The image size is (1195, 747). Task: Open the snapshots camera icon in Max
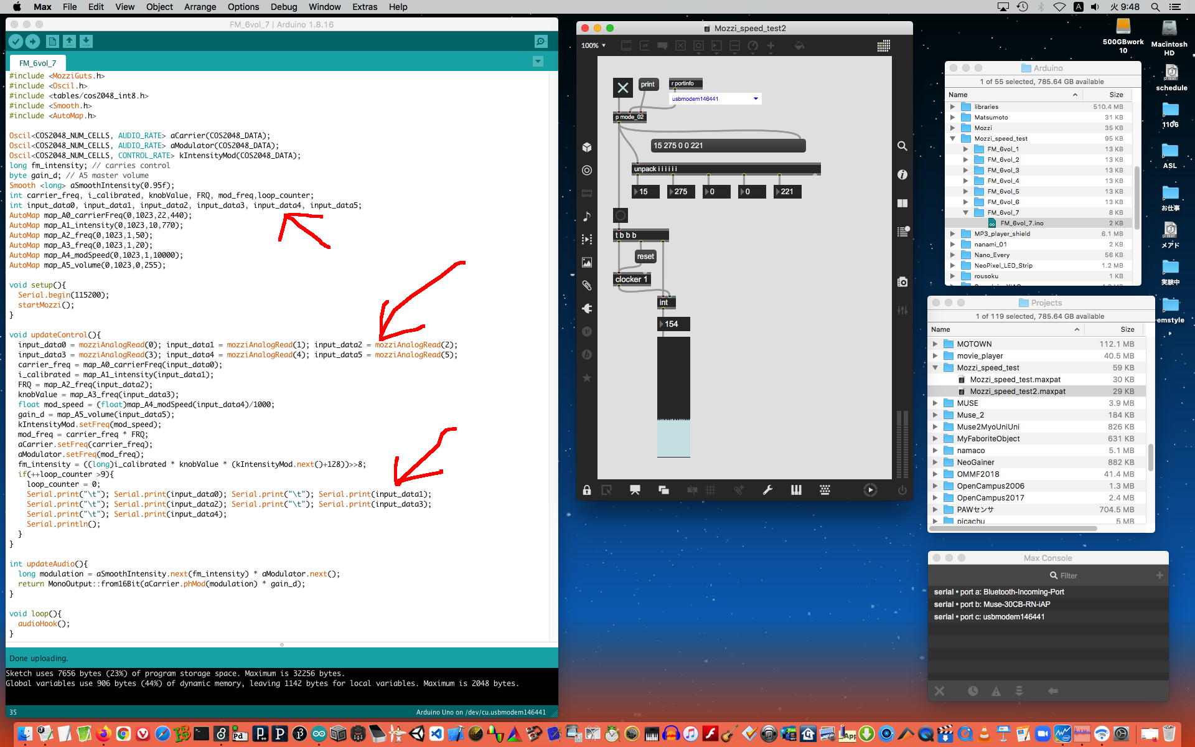[902, 282]
